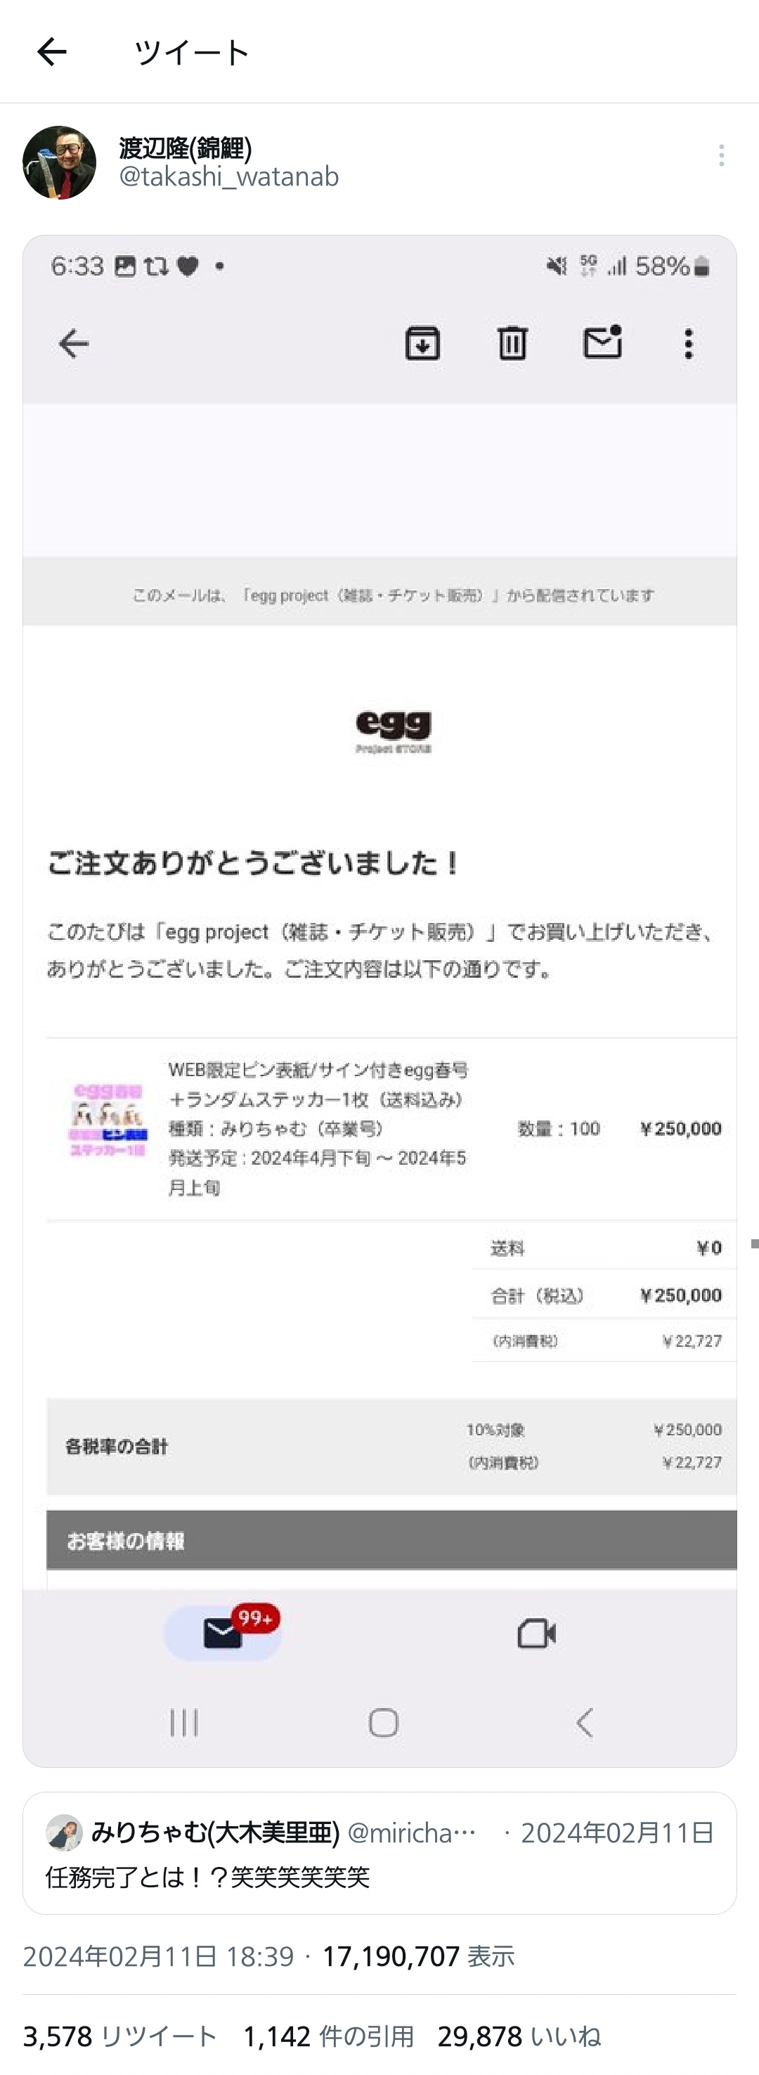
Task: Open the quoted tweet by みりちゃむ
Action: click(379, 1854)
